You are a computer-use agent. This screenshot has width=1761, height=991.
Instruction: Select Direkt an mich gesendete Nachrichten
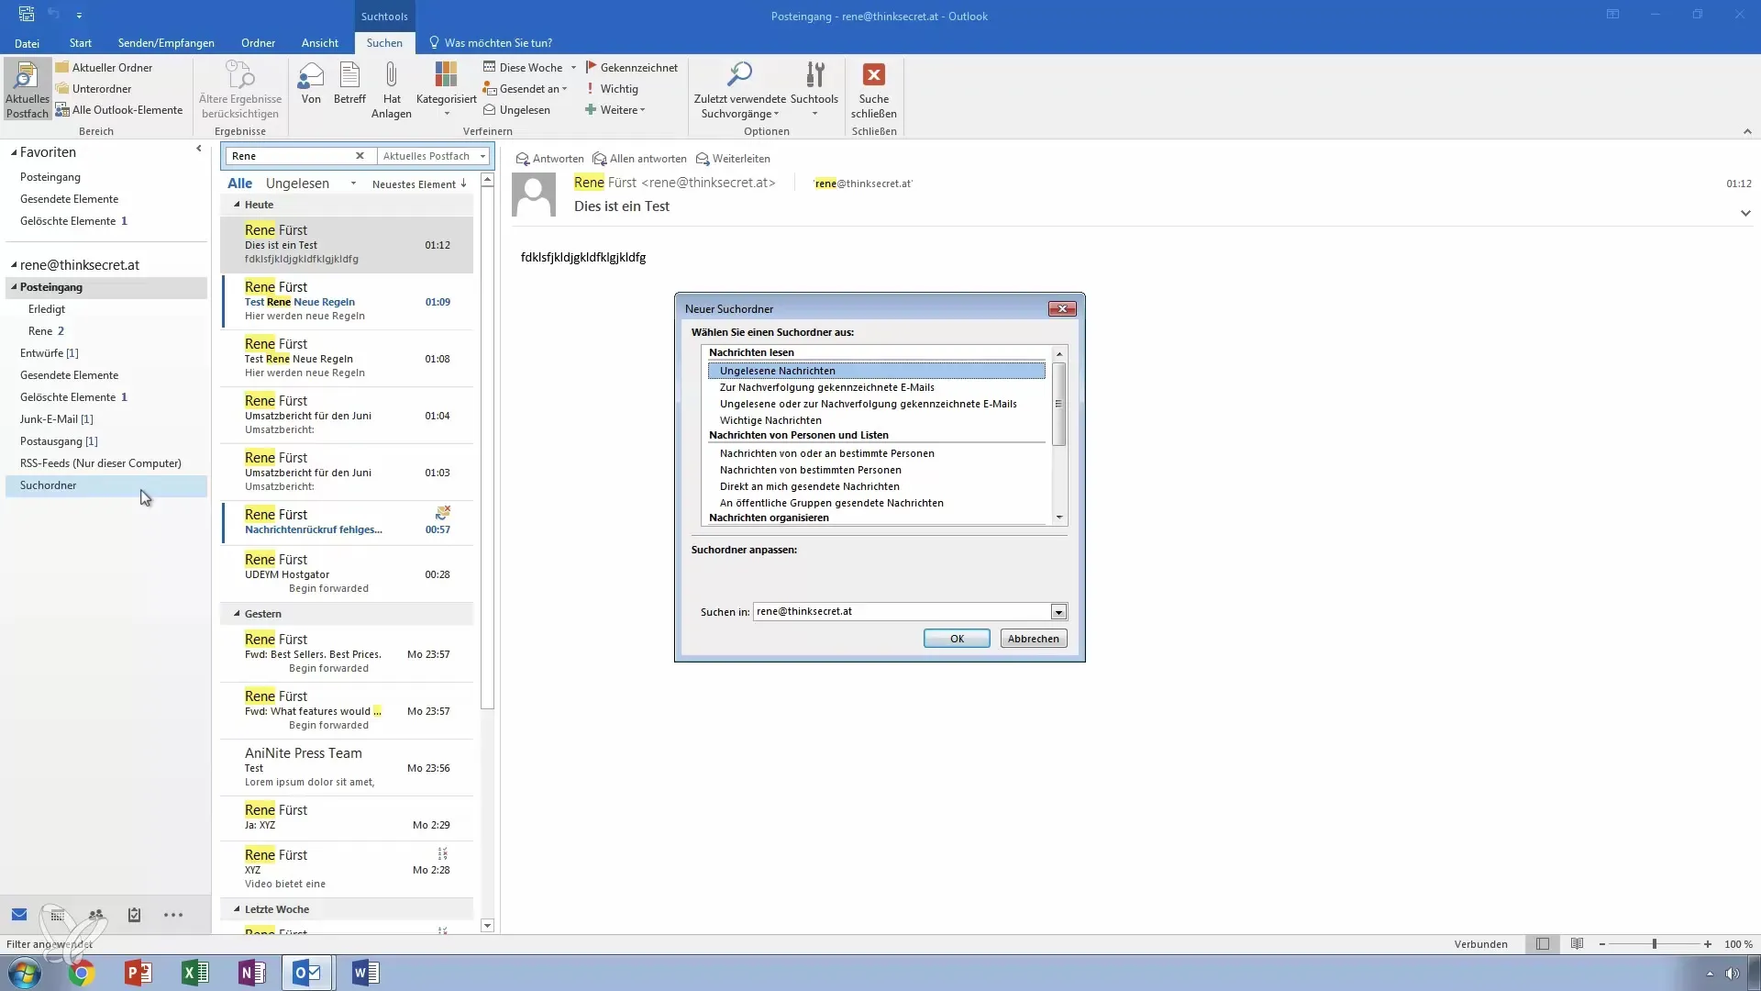(809, 486)
